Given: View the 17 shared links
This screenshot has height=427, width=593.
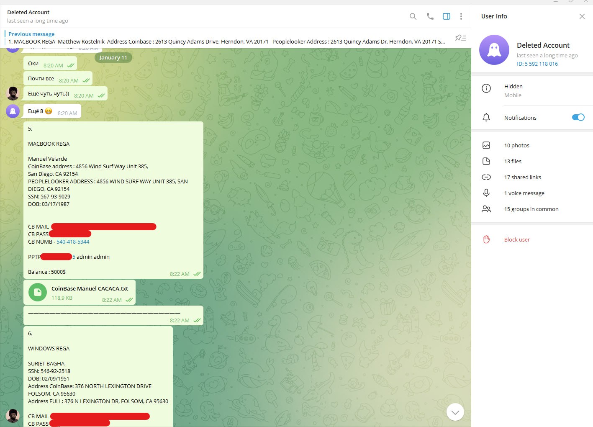Looking at the screenshot, I should coord(532,177).
